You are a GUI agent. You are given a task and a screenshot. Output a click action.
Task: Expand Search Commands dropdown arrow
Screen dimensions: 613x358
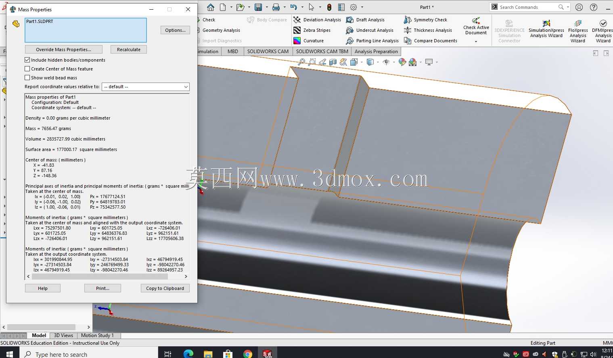(568, 7)
